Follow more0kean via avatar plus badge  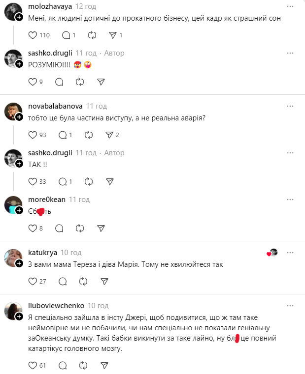[x=19, y=210]
